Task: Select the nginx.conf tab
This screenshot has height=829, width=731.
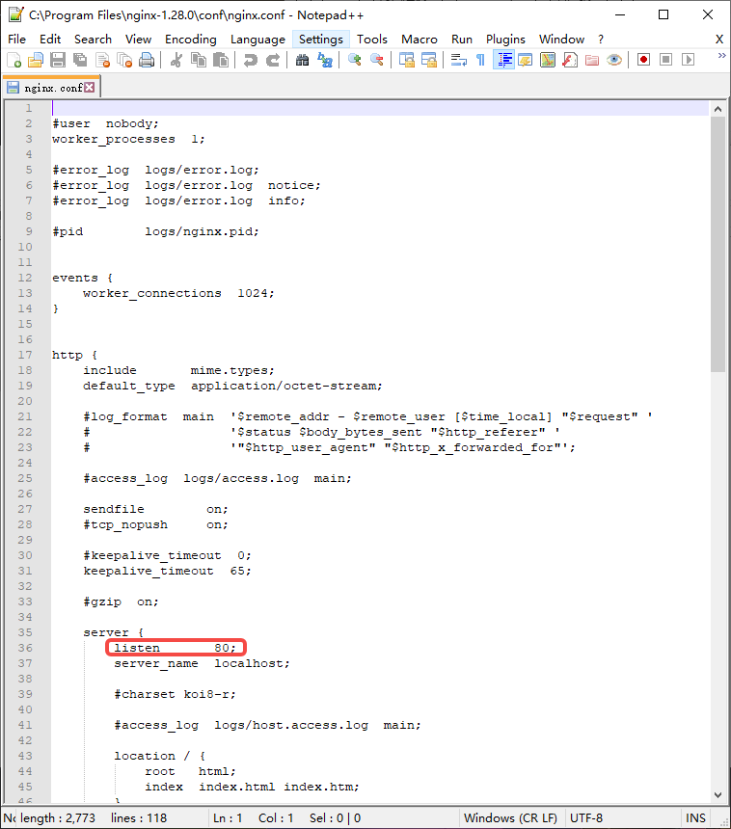Action: pos(53,88)
